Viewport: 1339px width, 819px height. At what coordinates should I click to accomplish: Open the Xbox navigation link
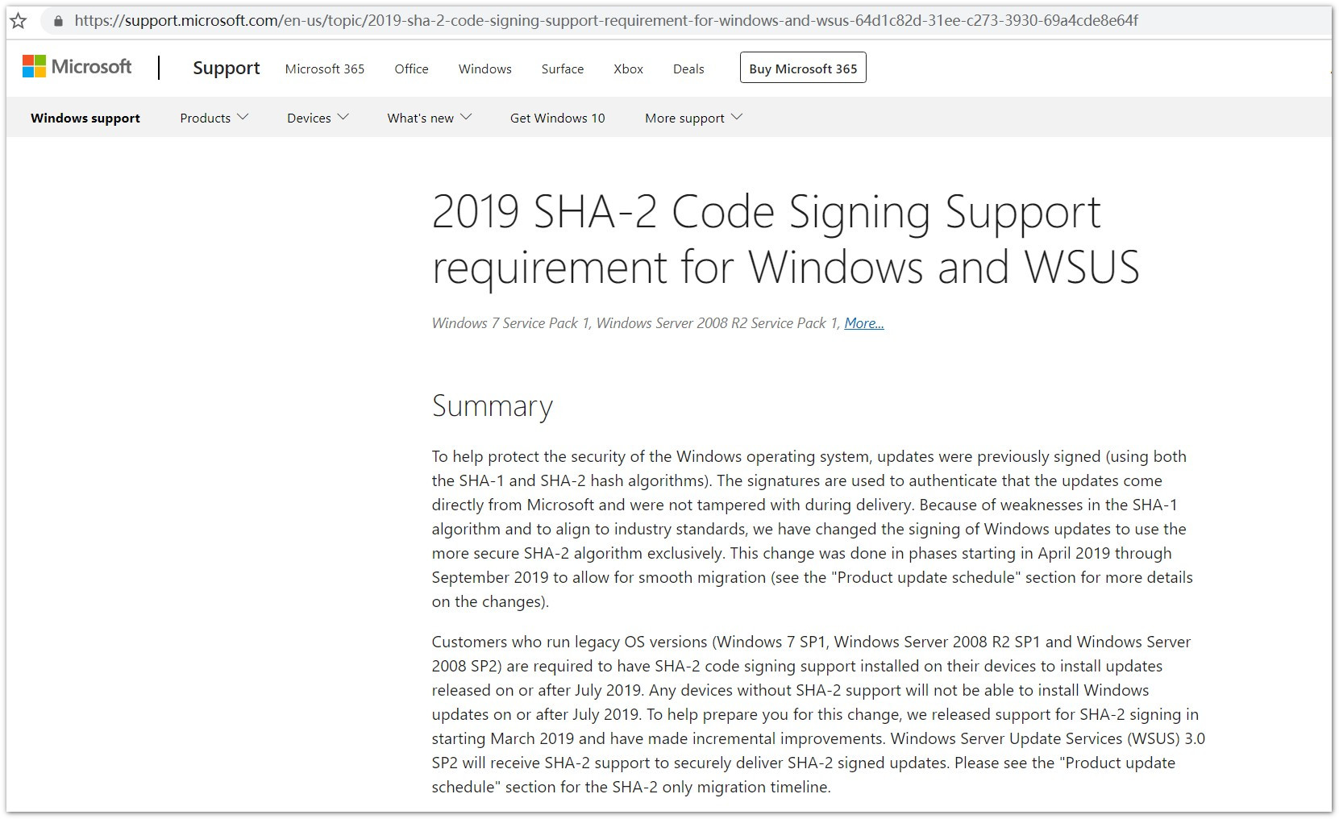tap(628, 69)
